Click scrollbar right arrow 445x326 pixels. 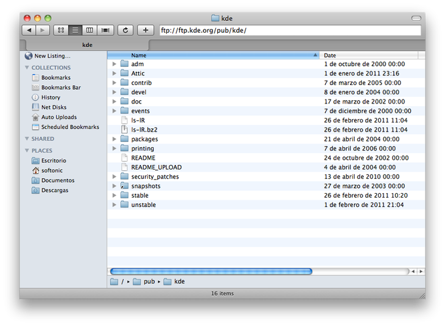(x=421, y=272)
